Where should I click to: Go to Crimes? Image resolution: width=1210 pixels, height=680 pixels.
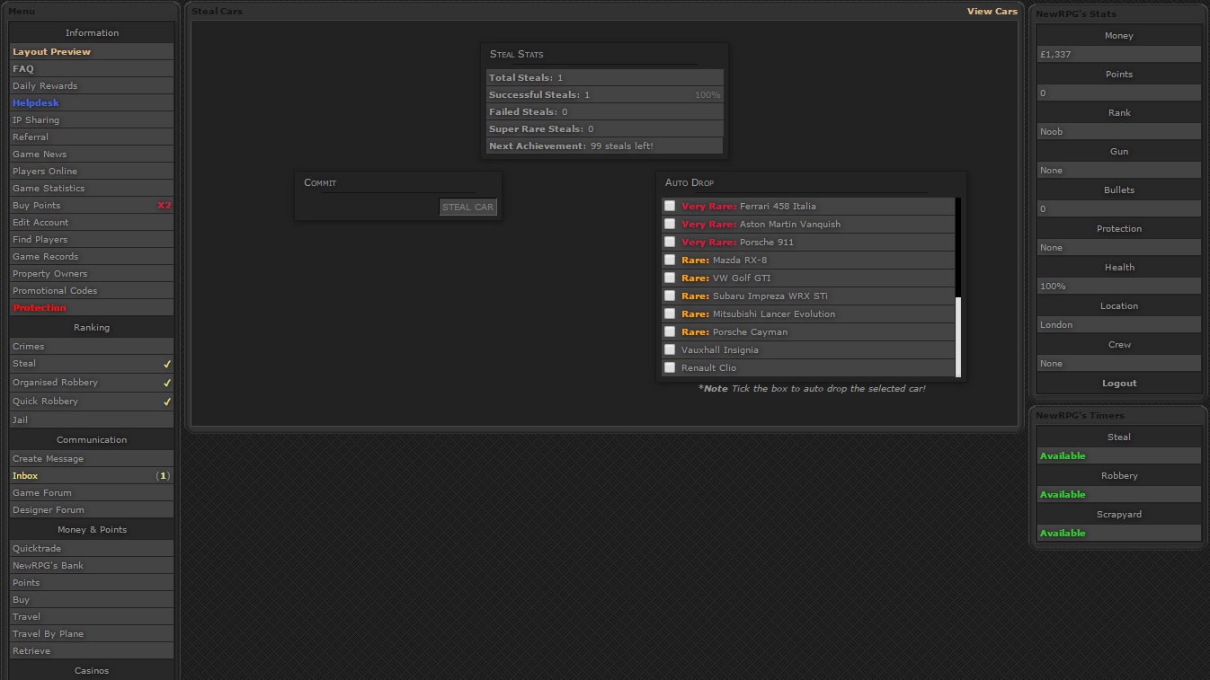(91, 347)
